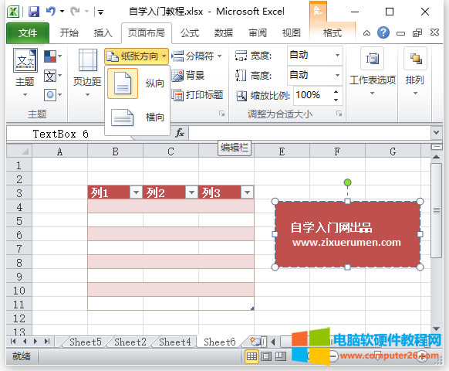The width and height of the screenshot is (449, 371).
Task: Switch to the Sheet5 tab
Action: click(x=86, y=342)
